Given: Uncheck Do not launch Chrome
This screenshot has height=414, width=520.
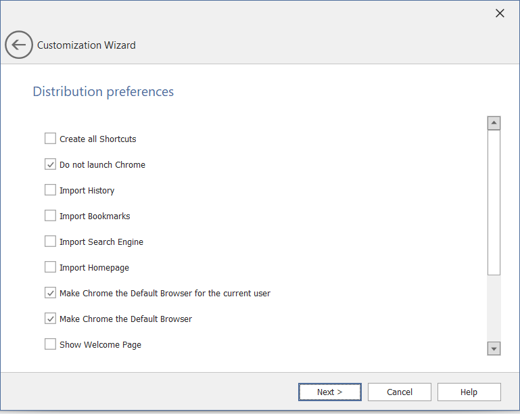Looking at the screenshot, I should tap(51, 164).
